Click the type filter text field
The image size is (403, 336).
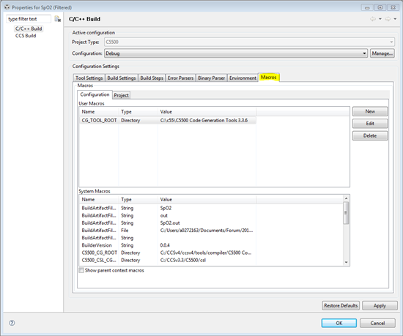coord(29,19)
